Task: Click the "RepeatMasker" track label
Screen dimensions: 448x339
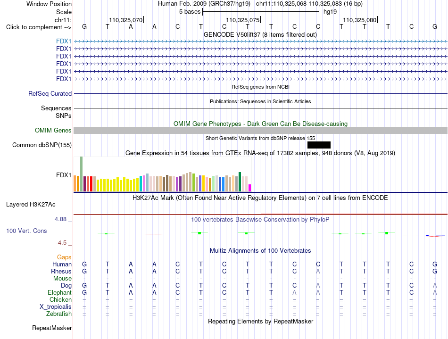Action: coord(52,328)
